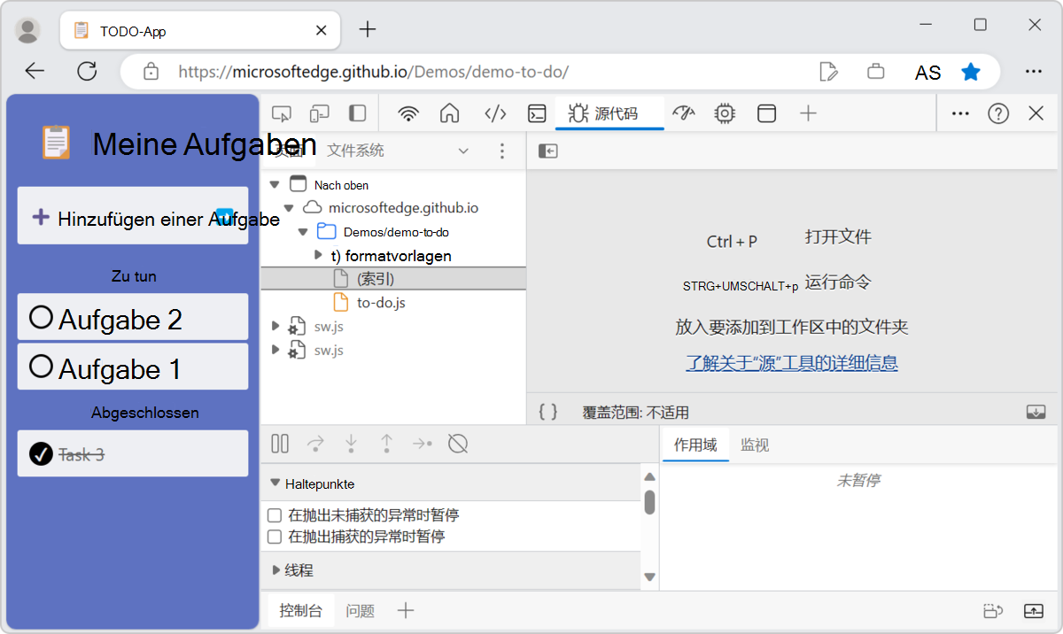The image size is (1063, 634).
Task: Open the 问题 issues tab
Action: [360, 610]
